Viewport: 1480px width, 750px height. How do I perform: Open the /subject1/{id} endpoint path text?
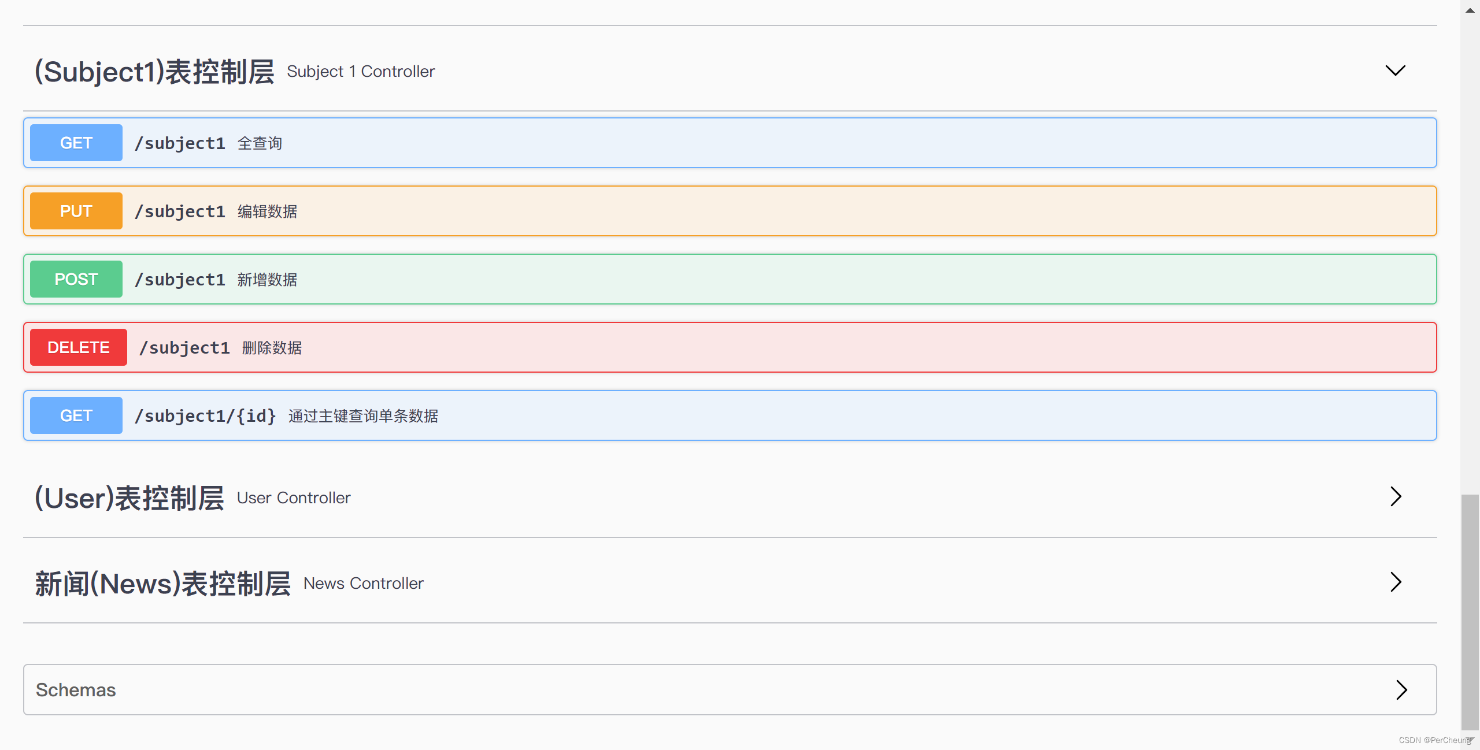205,416
